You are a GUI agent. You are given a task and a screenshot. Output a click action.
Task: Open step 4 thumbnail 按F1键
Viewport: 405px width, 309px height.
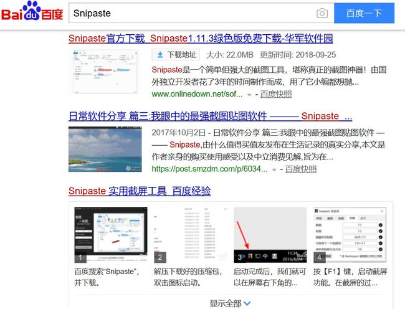(x=350, y=235)
